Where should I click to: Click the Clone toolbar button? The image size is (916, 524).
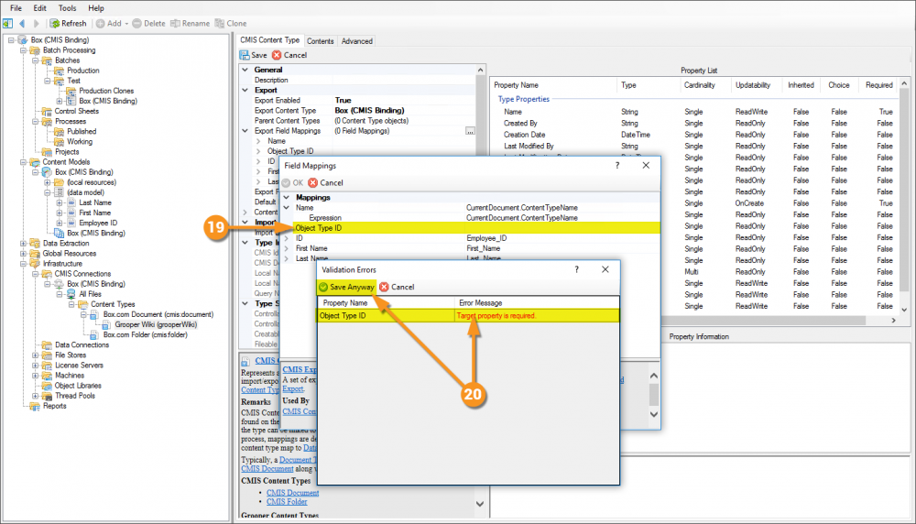pos(231,24)
